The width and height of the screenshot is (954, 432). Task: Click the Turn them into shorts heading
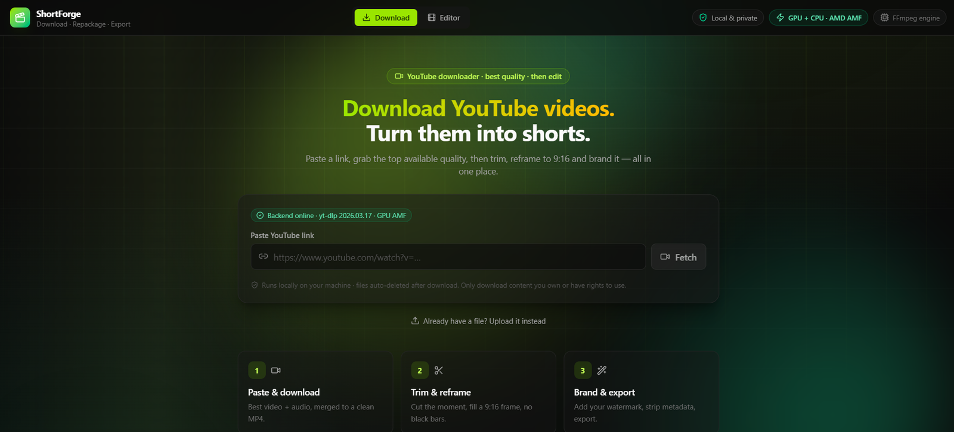click(x=478, y=133)
